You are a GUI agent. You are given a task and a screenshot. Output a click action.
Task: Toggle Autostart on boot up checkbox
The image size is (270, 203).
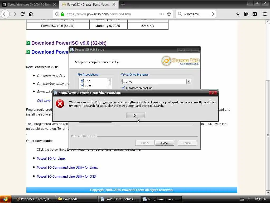(123, 88)
